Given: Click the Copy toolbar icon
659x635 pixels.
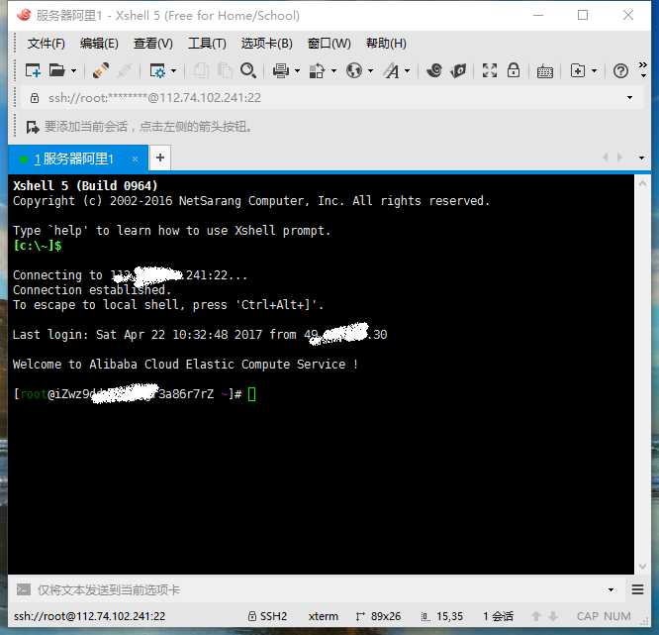Looking at the screenshot, I should click(201, 70).
